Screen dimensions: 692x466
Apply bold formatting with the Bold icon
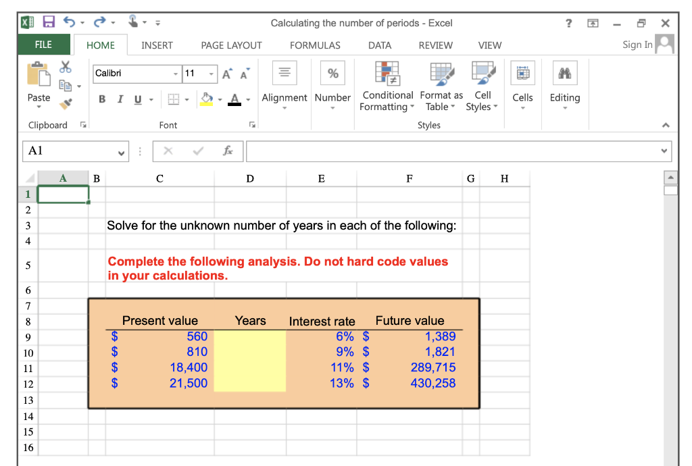(101, 99)
